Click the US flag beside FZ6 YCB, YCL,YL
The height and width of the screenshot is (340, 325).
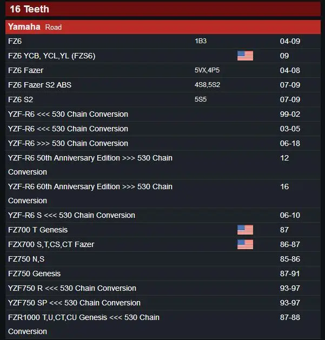coord(245,56)
